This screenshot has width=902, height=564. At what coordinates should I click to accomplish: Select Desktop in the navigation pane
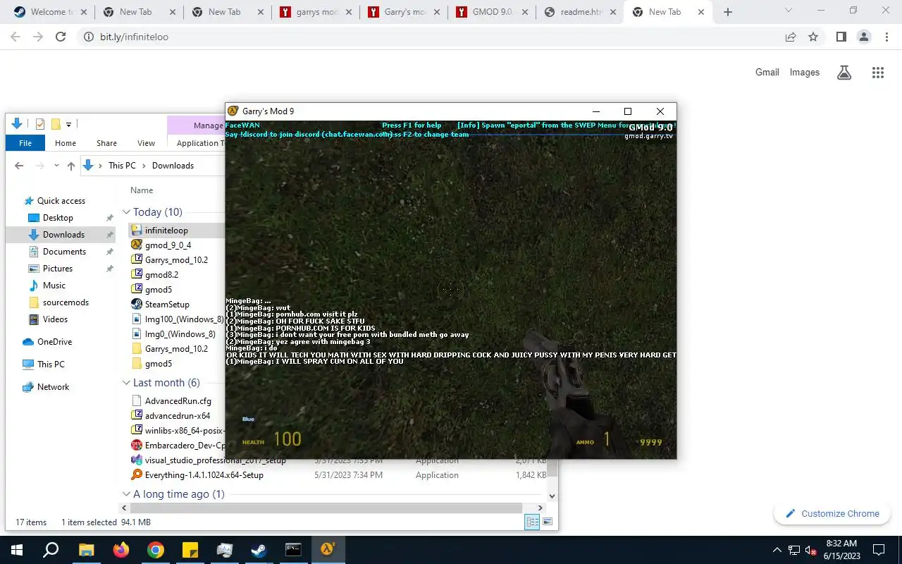[x=58, y=218]
